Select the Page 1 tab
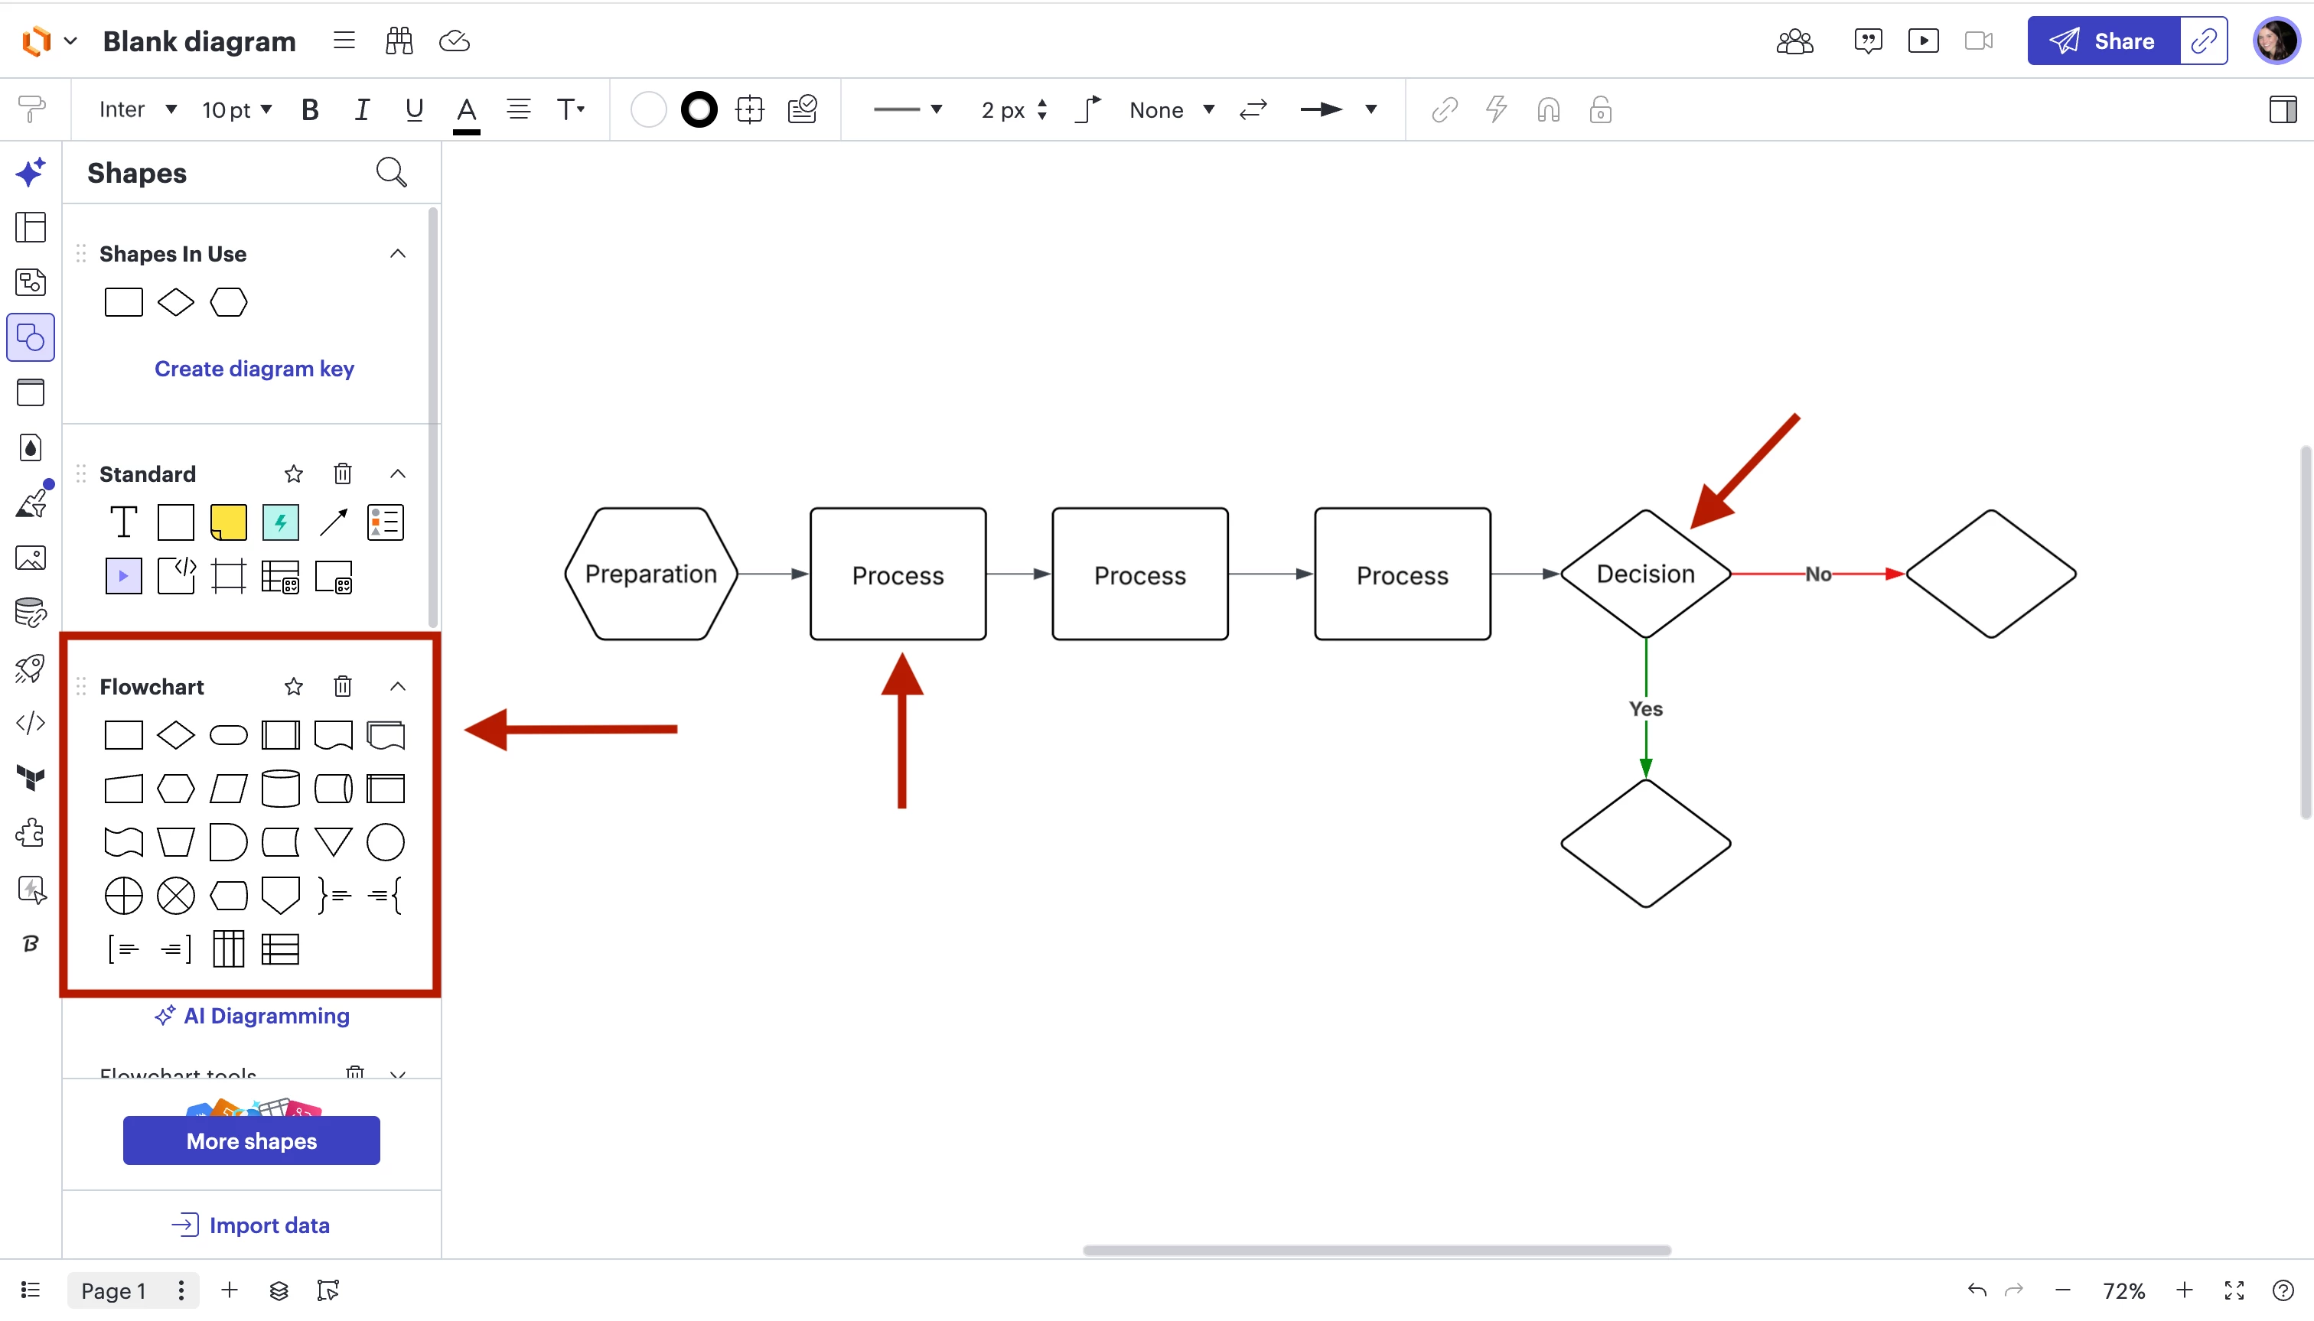The height and width of the screenshot is (1321, 2314). click(x=113, y=1289)
